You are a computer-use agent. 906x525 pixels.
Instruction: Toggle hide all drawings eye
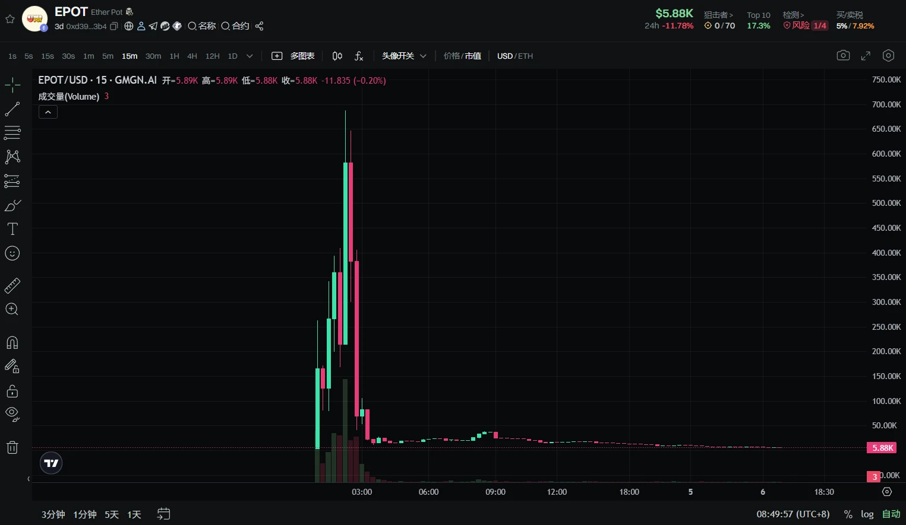[12, 414]
